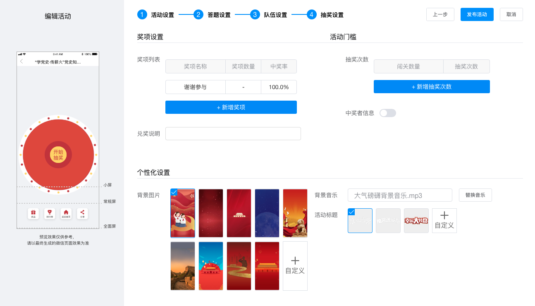Click the back arrow in phone preview header
This screenshot has width=535, height=306.
21,61
